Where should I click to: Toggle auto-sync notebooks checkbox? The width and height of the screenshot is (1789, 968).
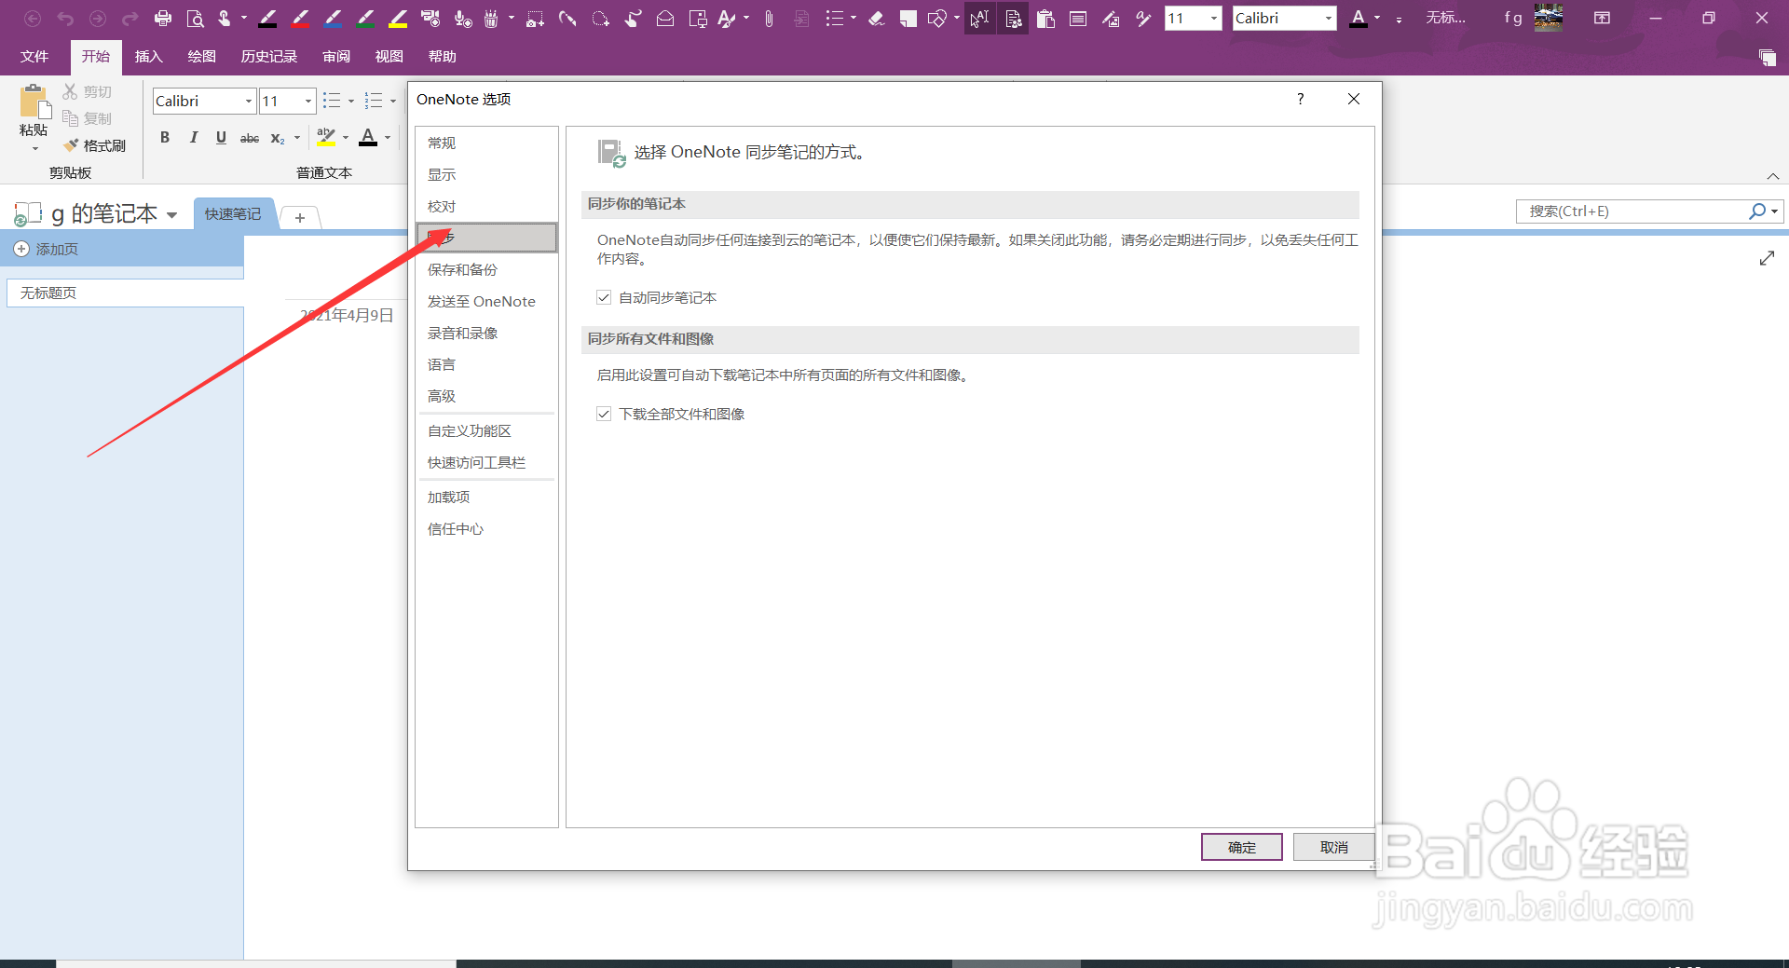pyautogui.click(x=604, y=297)
